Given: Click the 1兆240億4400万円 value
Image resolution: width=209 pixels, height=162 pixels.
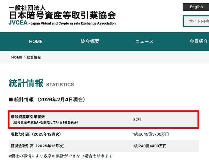Looking at the screenshot, I should [150, 146].
